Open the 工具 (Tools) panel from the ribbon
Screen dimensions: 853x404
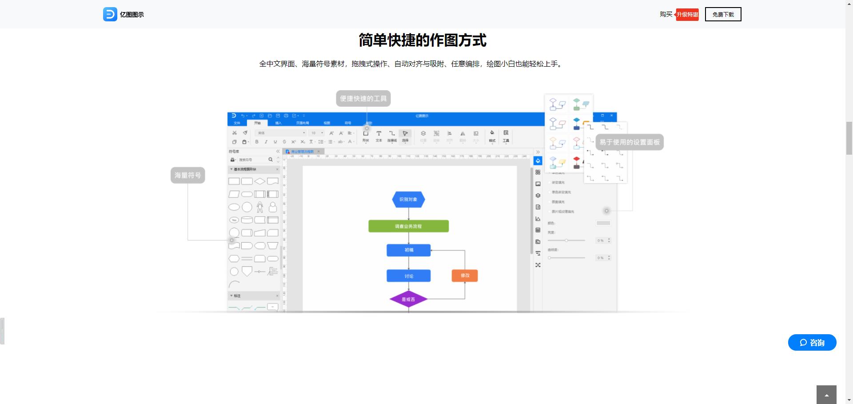tap(505, 136)
